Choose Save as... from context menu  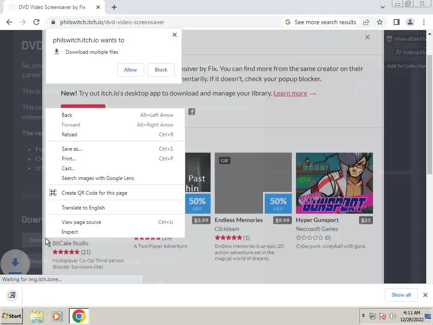click(115, 149)
